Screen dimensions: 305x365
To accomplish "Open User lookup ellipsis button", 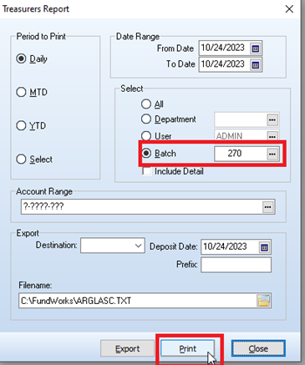I will tap(272, 136).
